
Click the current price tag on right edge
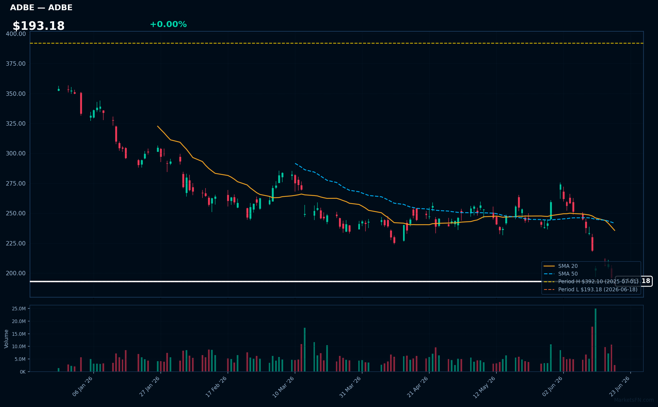tap(634, 281)
